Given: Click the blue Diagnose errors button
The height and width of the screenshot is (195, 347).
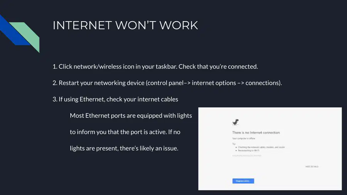Looking at the screenshot, I should 243,181.
